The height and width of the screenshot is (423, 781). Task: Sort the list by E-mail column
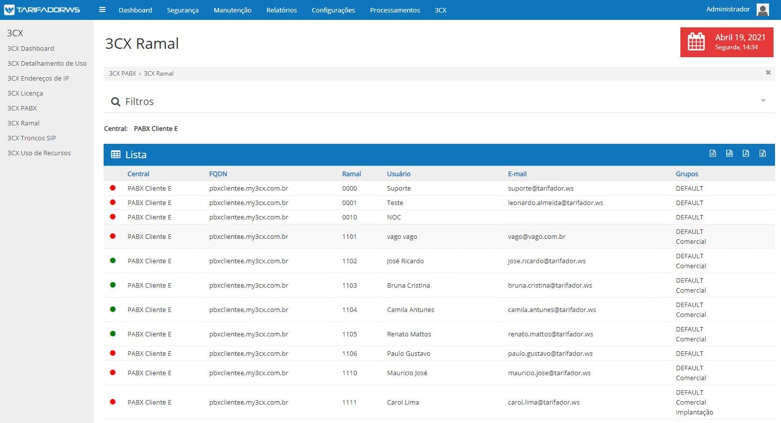click(x=517, y=174)
